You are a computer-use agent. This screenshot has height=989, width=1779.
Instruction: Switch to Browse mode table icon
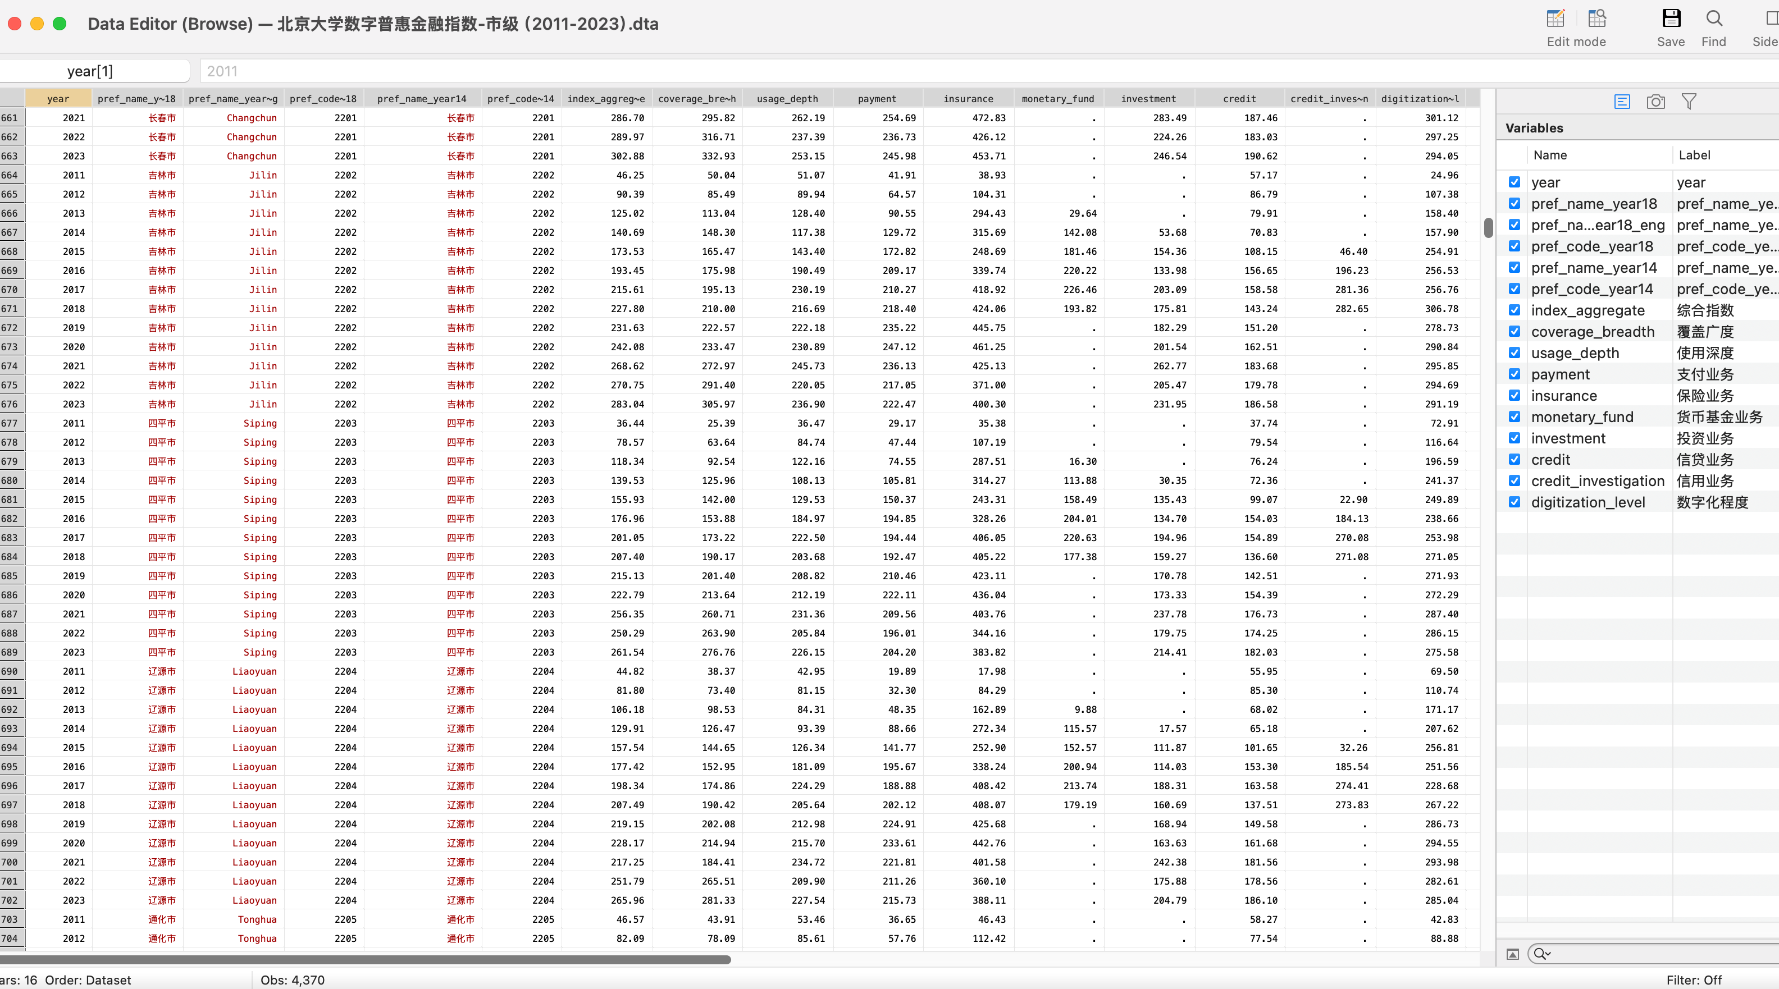[1596, 19]
